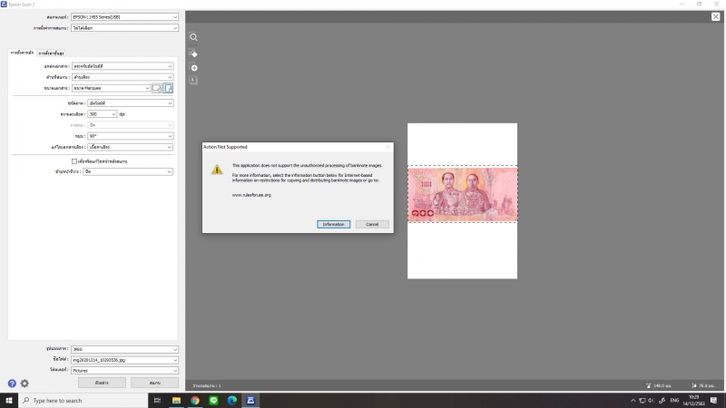Click the magnifier zoom tool in preview toolbar
726x408 pixels.
pos(193,37)
